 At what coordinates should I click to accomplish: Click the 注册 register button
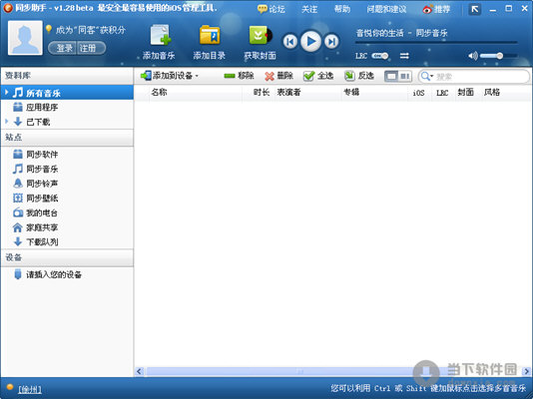pos(91,48)
